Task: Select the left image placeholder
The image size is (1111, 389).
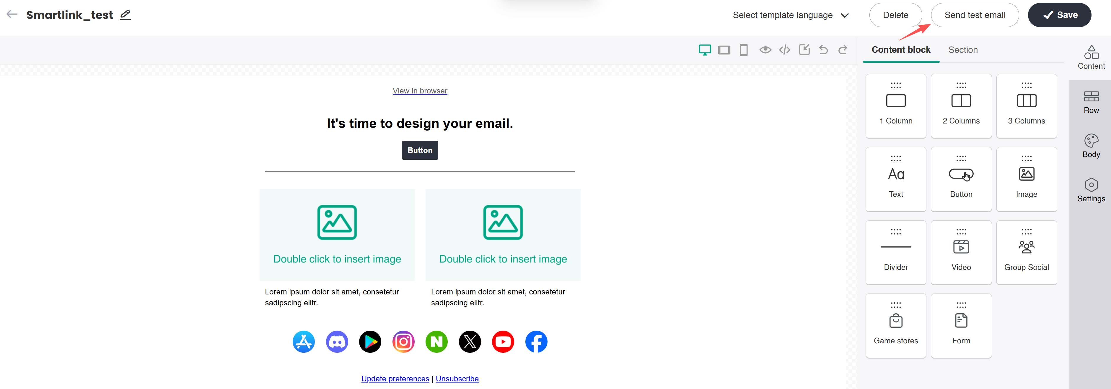Action: (337, 235)
